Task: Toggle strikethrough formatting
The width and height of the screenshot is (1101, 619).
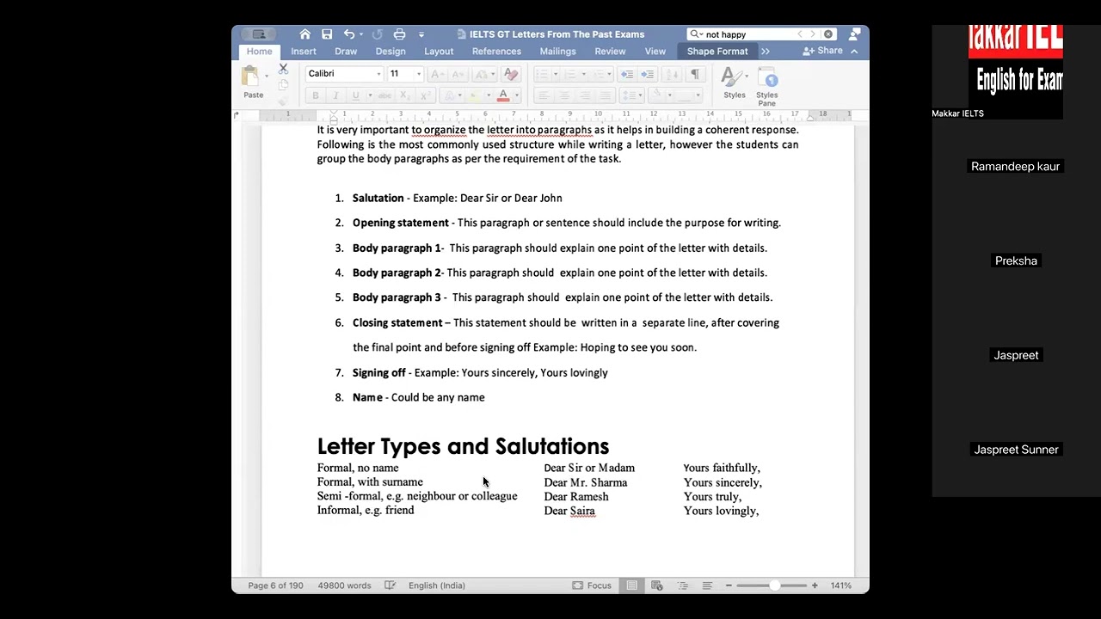Action: pos(386,95)
